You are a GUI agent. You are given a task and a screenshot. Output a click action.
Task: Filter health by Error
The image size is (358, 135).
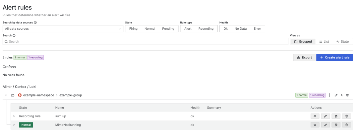pyautogui.click(x=257, y=29)
